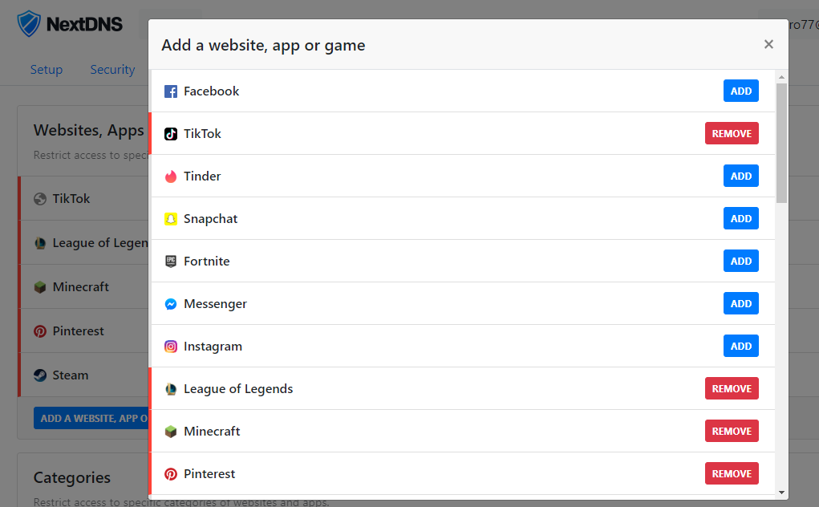Add Facebook to the blocked list

(x=740, y=91)
